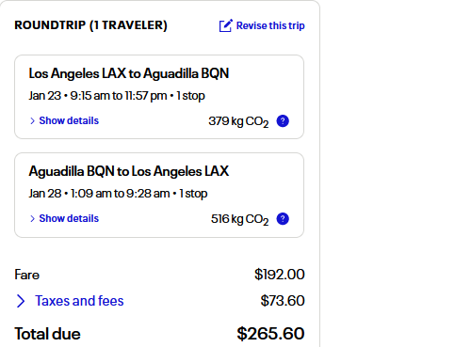Click the 516 kg CO2 emissions label
The width and height of the screenshot is (471, 347).
[240, 219]
